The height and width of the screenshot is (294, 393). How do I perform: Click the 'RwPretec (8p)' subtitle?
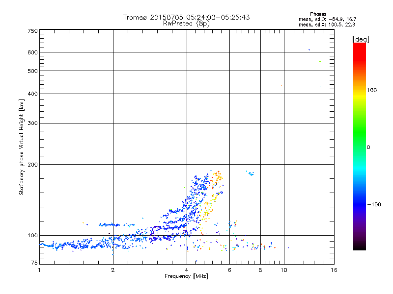186,24
